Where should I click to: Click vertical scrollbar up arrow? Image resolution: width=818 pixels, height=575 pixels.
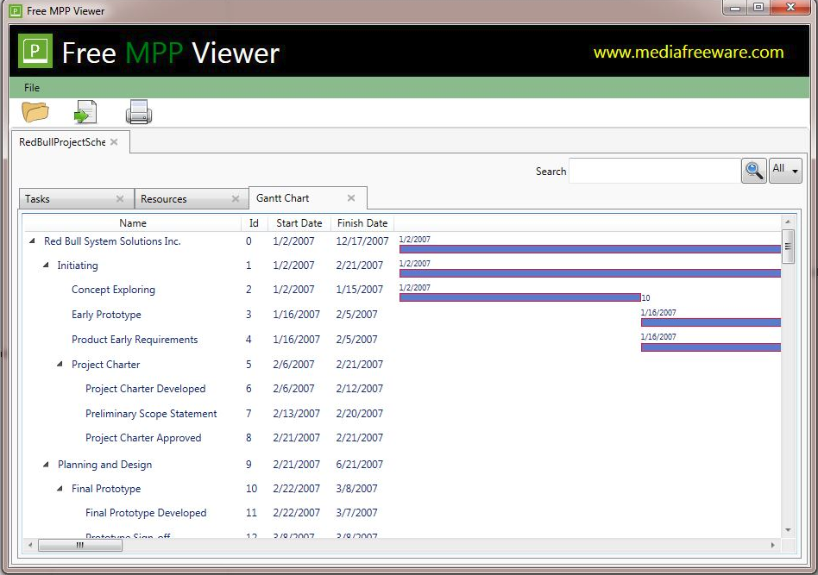pyautogui.click(x=788, y=222)
